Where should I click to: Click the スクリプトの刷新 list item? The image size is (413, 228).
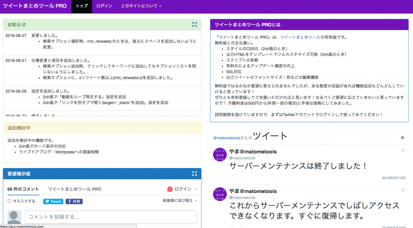(x=242, y=60)
